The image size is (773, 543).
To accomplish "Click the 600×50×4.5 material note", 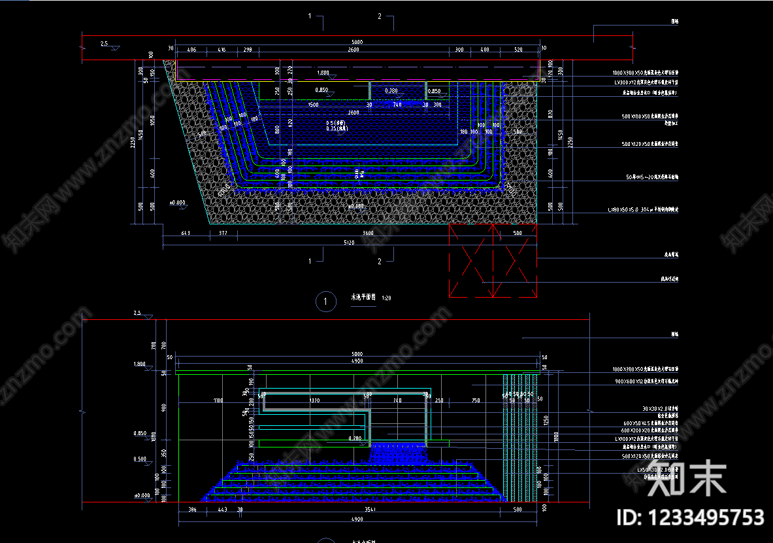I will point(651,423).
